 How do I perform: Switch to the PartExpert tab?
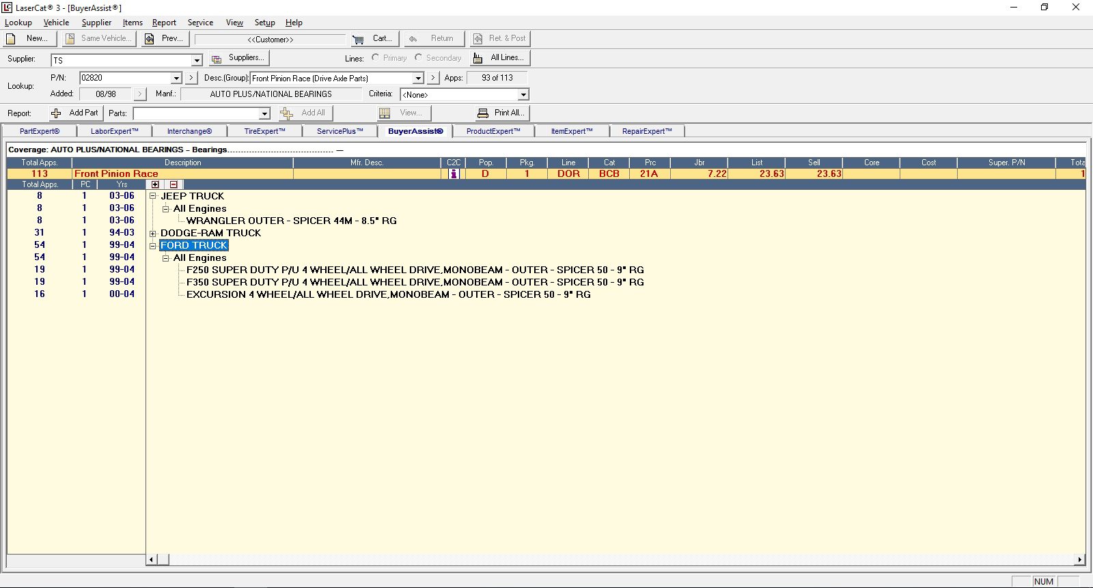pyautogui.click(x=40, y=131)
